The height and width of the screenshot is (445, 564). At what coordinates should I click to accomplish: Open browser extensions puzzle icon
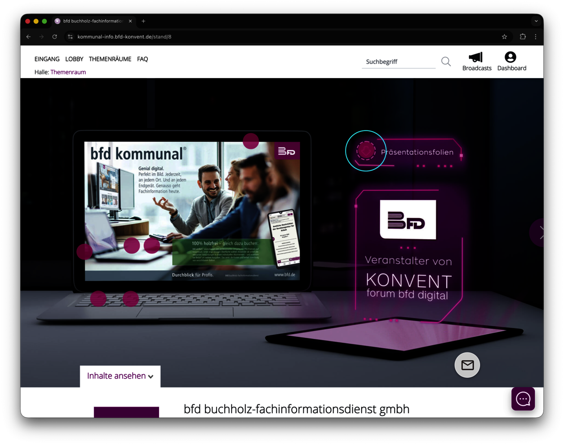[x=523, y=37]
